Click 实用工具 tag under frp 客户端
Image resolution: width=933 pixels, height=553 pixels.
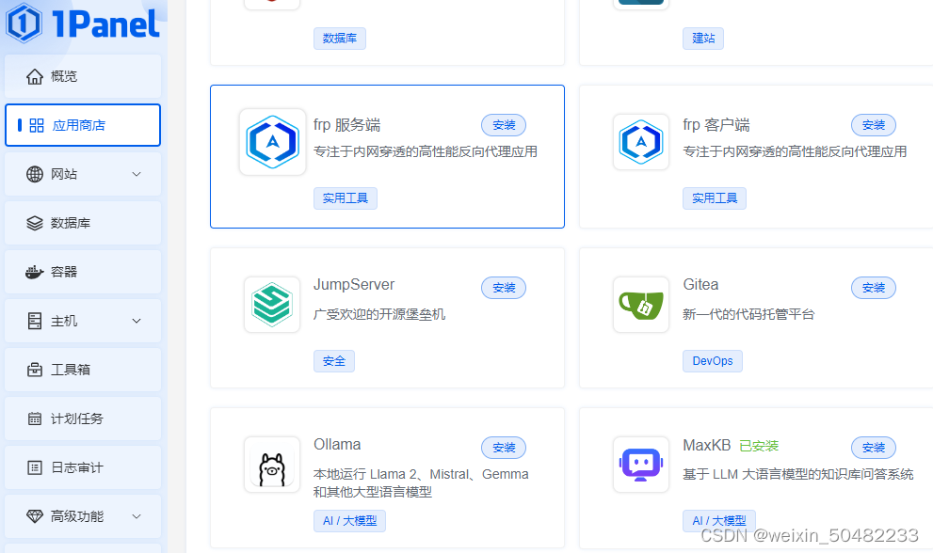click(x=714, y=198)
